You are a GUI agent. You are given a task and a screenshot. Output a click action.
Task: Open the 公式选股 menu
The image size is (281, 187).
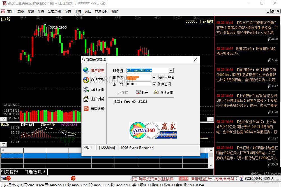coord(54,11)
